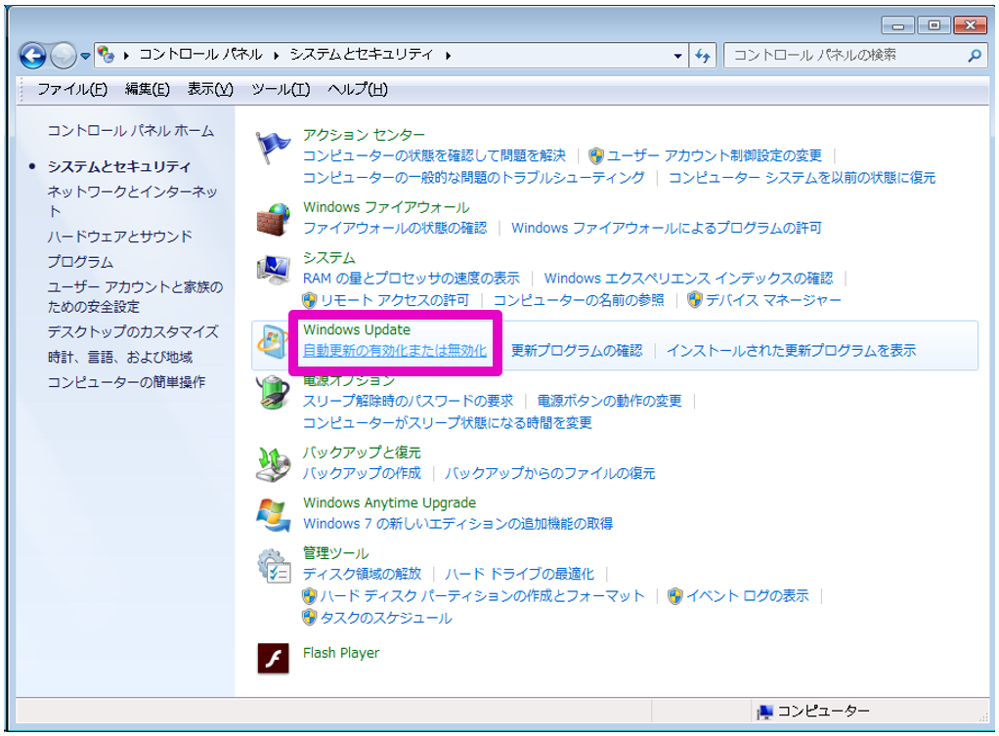The image size is (999, 736).
Task: Click ディスク領域の解放
Action: pyautogui.click(x=362, y=574)
